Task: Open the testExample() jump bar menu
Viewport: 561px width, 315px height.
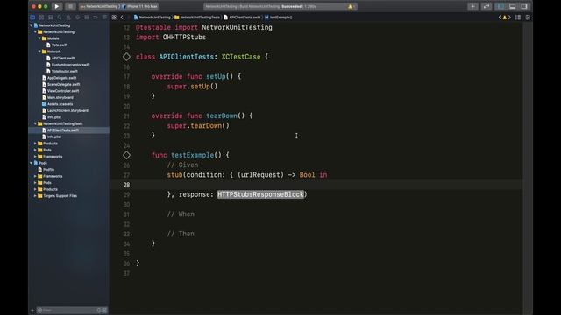Action: click(x=279, y=17)
